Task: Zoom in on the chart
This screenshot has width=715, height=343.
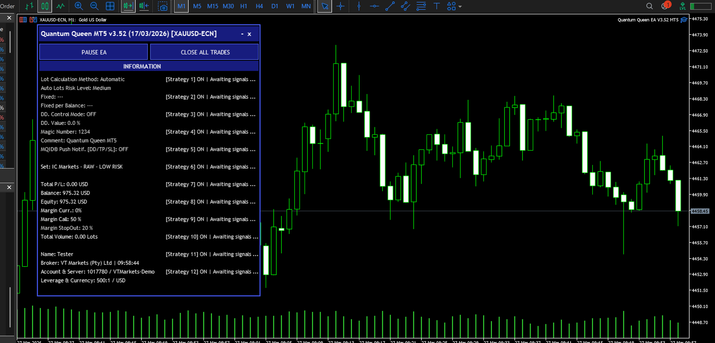Action: pos(78,6)
